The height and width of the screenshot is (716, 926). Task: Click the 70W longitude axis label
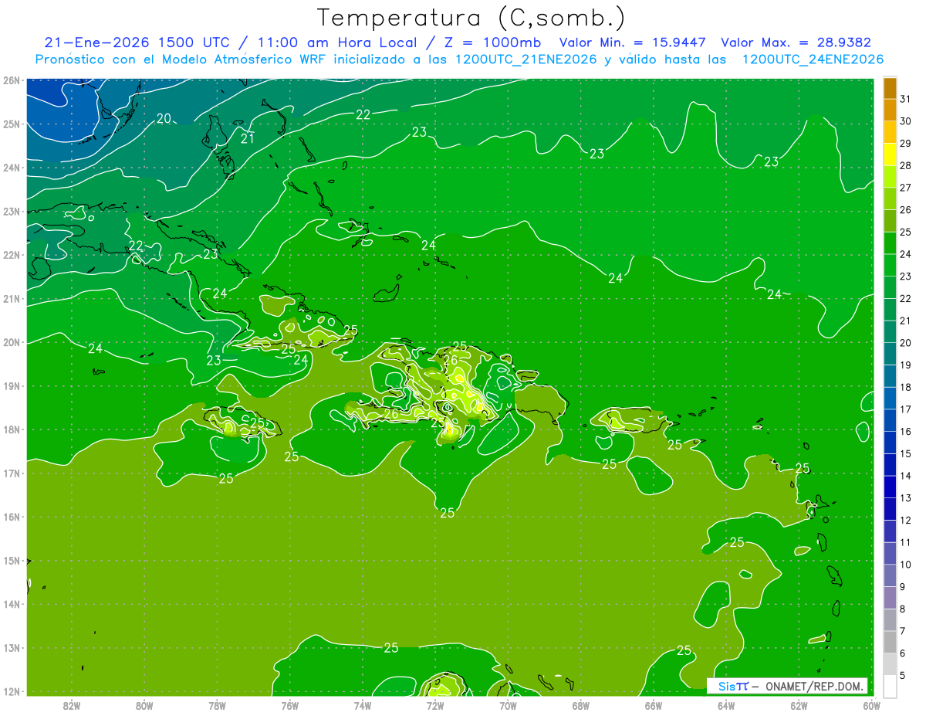(508, 705)
